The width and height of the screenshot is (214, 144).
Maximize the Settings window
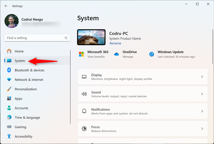pyautogui.click(x=197, y=4)
